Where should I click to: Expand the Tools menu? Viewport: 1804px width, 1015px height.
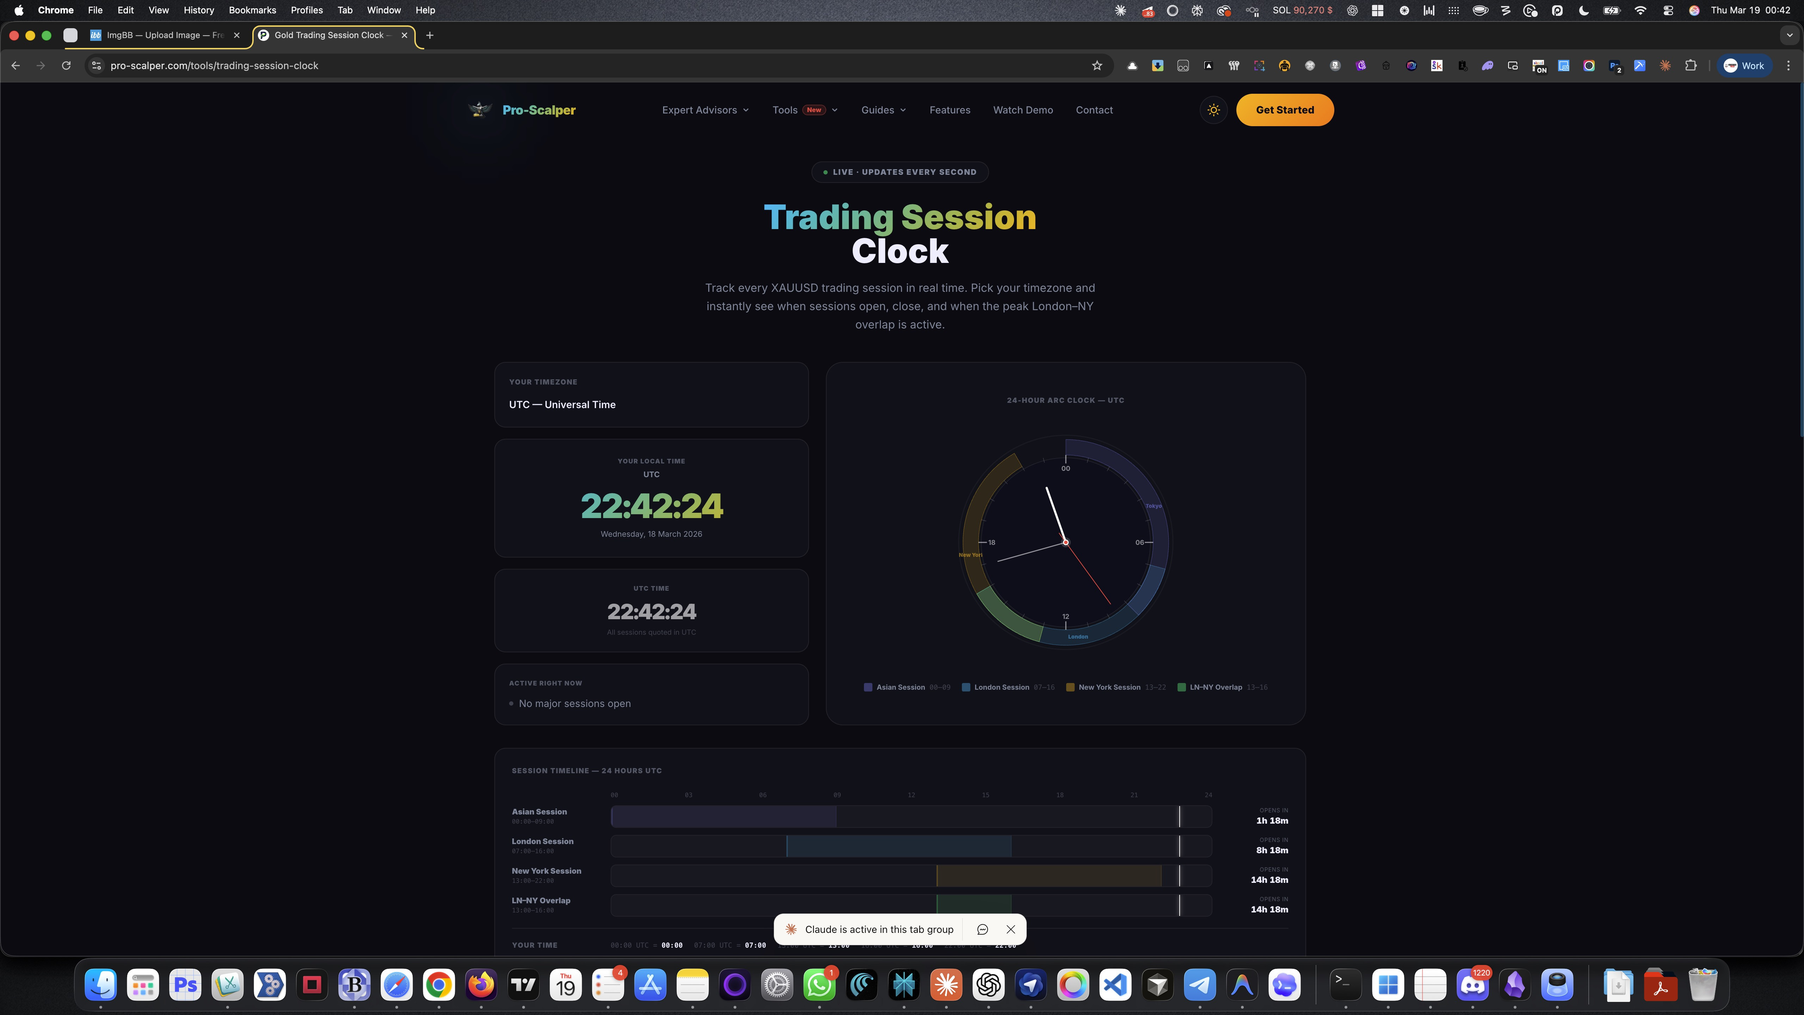coord(805,110)
